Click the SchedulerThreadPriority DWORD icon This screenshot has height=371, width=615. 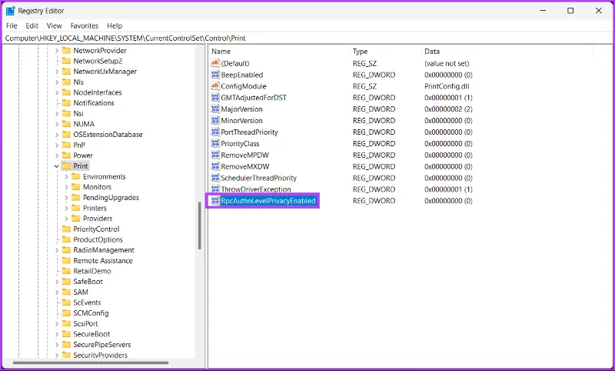click(215, 178)
